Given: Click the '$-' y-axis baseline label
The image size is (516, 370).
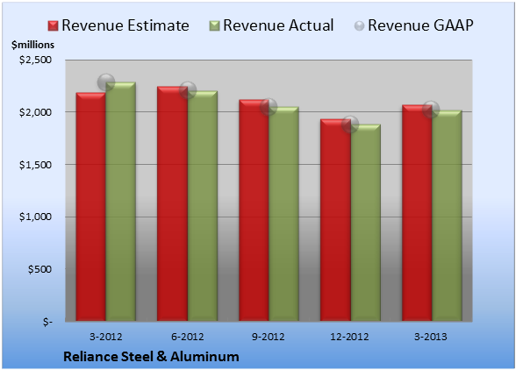Looking at the screenshot, I should pyautogui.click(x=47, y=322).
